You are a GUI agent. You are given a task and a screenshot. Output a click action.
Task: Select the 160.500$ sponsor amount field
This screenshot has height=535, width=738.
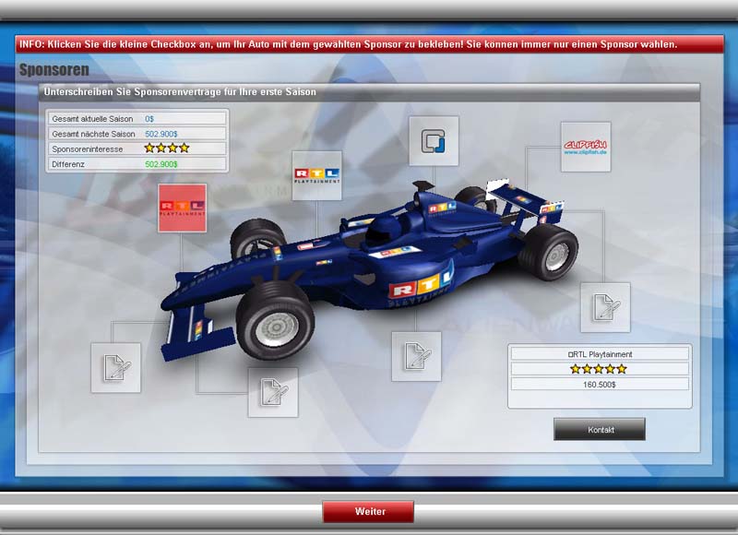click(x=599, y=384)
